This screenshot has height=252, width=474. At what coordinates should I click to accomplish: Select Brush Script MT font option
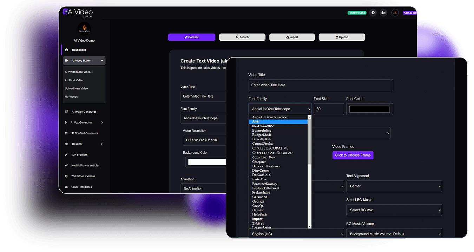[278, 126]
